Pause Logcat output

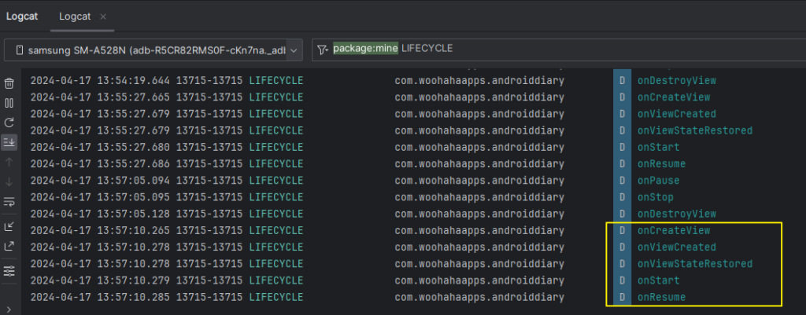pos(9,103)
